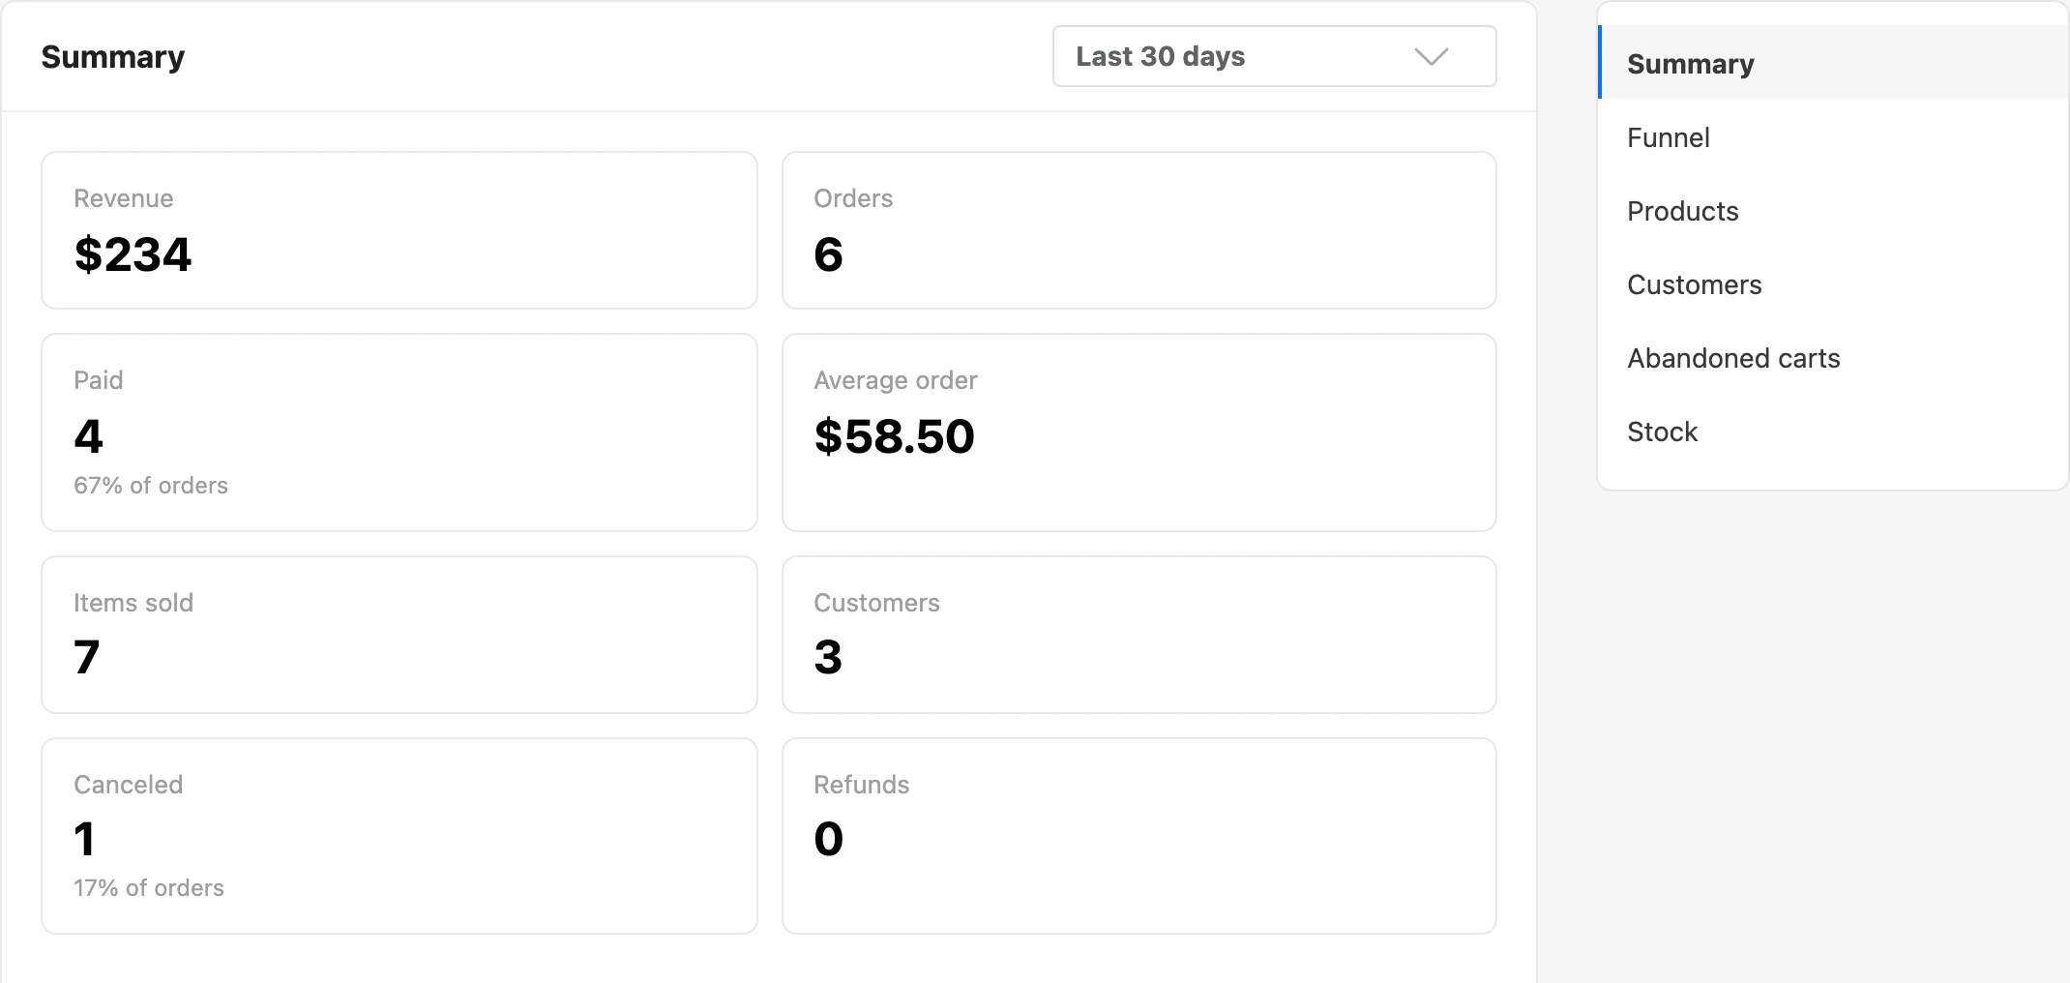The image size is (2070, 983).
Task: Click the Revenue $234 card
Action: pos(399,230)
